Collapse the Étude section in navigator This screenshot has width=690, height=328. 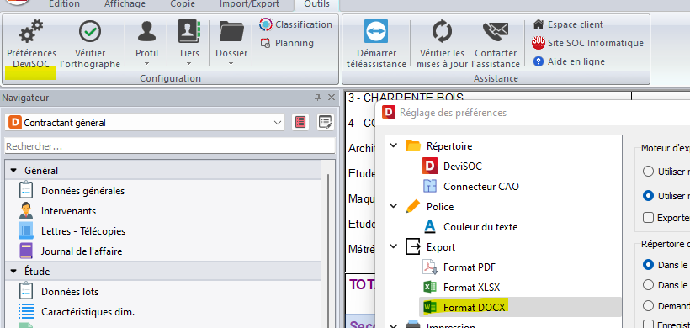click(13, 272)
